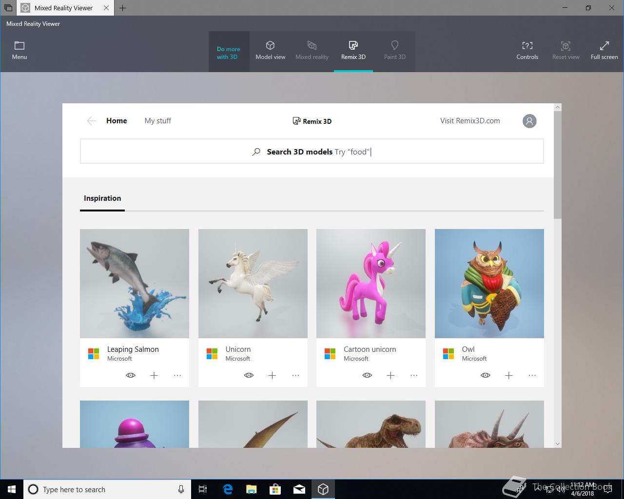Add Owl with plus icon
The width and height of the screenshot is (624, 499).
[508, 375]
